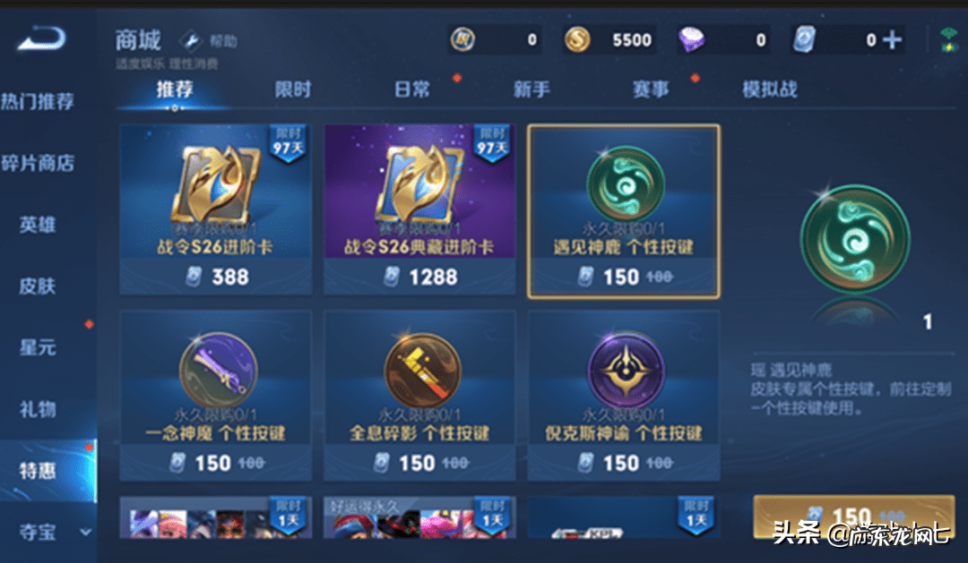Open the 模拟战 tab
Screen dimensions: 968x563
[769, 90]
